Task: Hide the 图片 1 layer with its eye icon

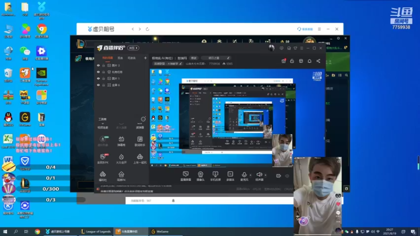Action: [x=98, y=78]
